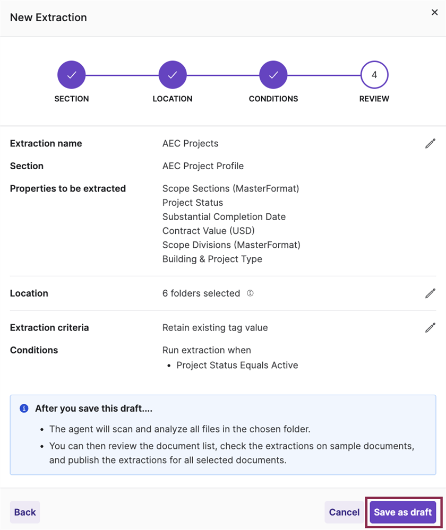Image resolution: width=446 pixels, height=530 pixels.
Task: Click the AEC Projects extraction name value
Action: tap(190, 144)
